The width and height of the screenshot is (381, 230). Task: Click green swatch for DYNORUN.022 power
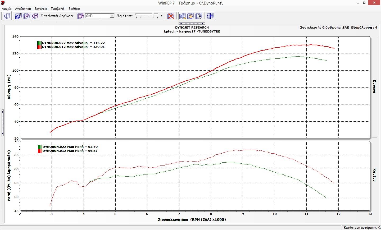pyautogui.click(x=39, y=43)
